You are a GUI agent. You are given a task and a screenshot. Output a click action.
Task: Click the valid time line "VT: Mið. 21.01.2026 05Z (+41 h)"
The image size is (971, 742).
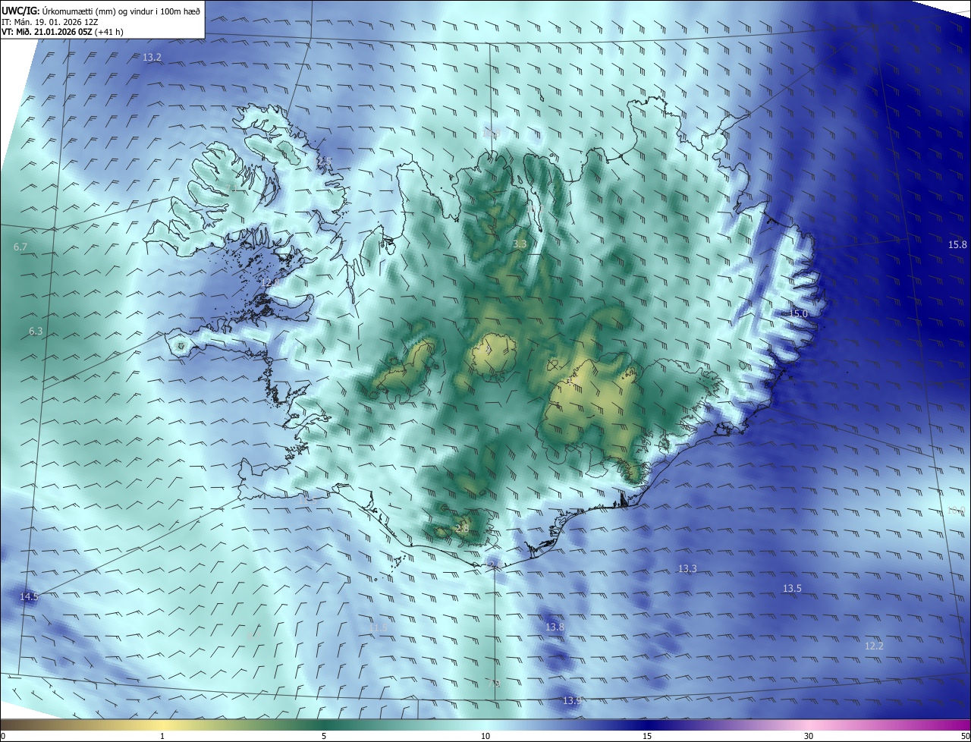[x=62, y=32]
